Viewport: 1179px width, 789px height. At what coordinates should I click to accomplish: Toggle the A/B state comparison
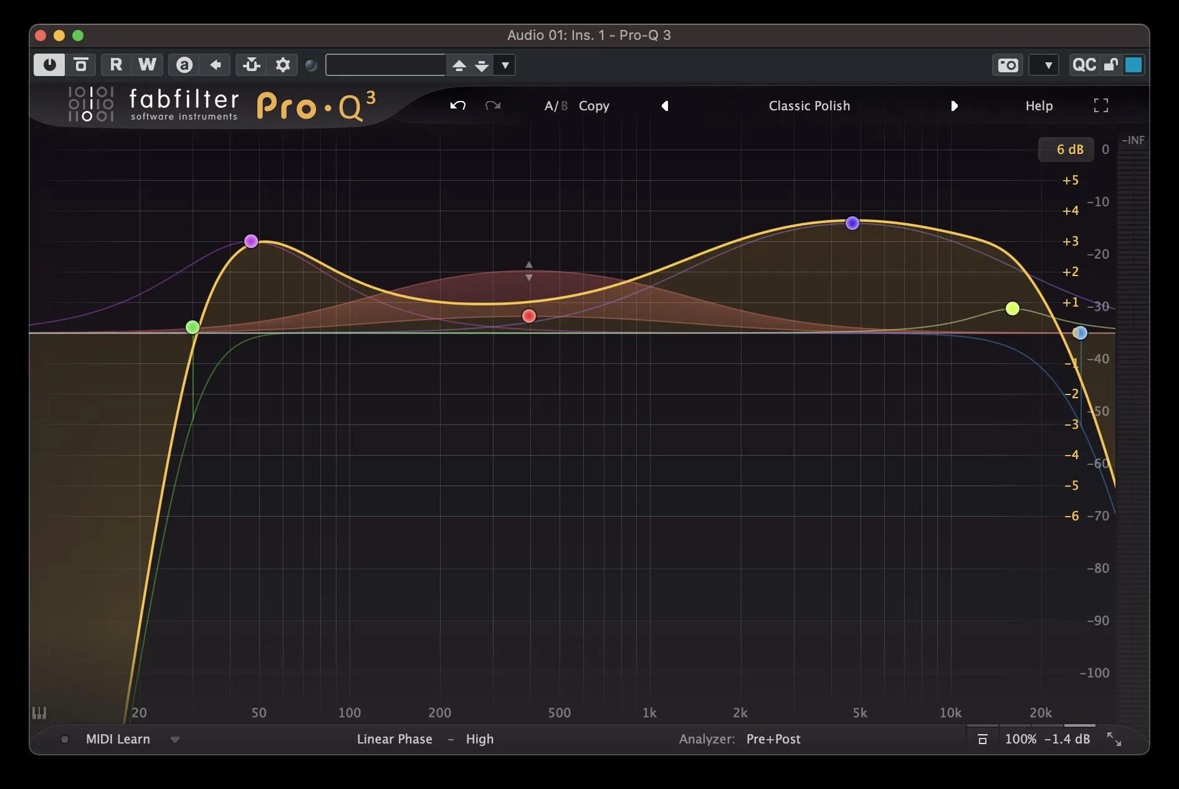[555, 106]
